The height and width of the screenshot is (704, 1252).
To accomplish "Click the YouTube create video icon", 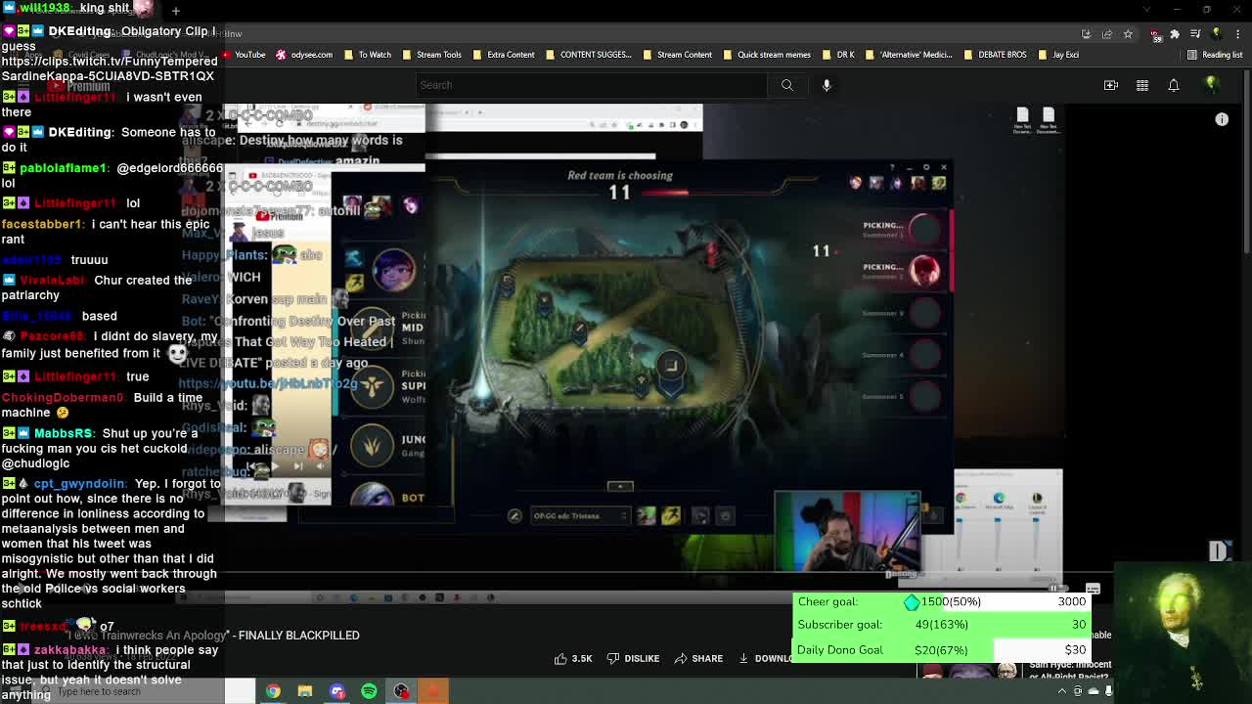I will [x=1110, y=85].
